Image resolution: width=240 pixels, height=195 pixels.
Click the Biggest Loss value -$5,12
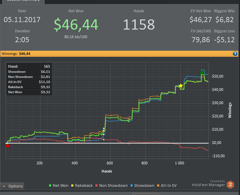[x=224, y=40]
